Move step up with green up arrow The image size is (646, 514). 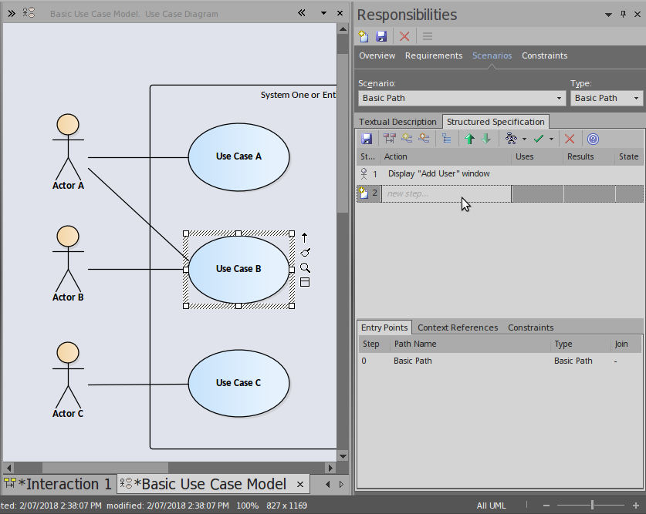click(x=469, y=139)
